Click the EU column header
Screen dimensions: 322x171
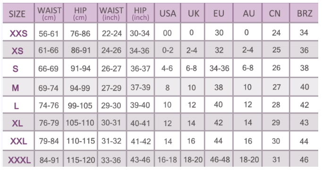219,13
